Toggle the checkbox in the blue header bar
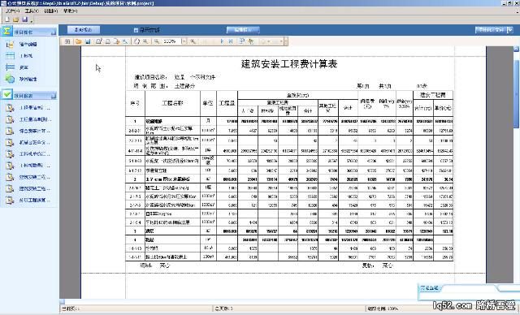The height and width of the screenshot is (315, 520). 136,30
